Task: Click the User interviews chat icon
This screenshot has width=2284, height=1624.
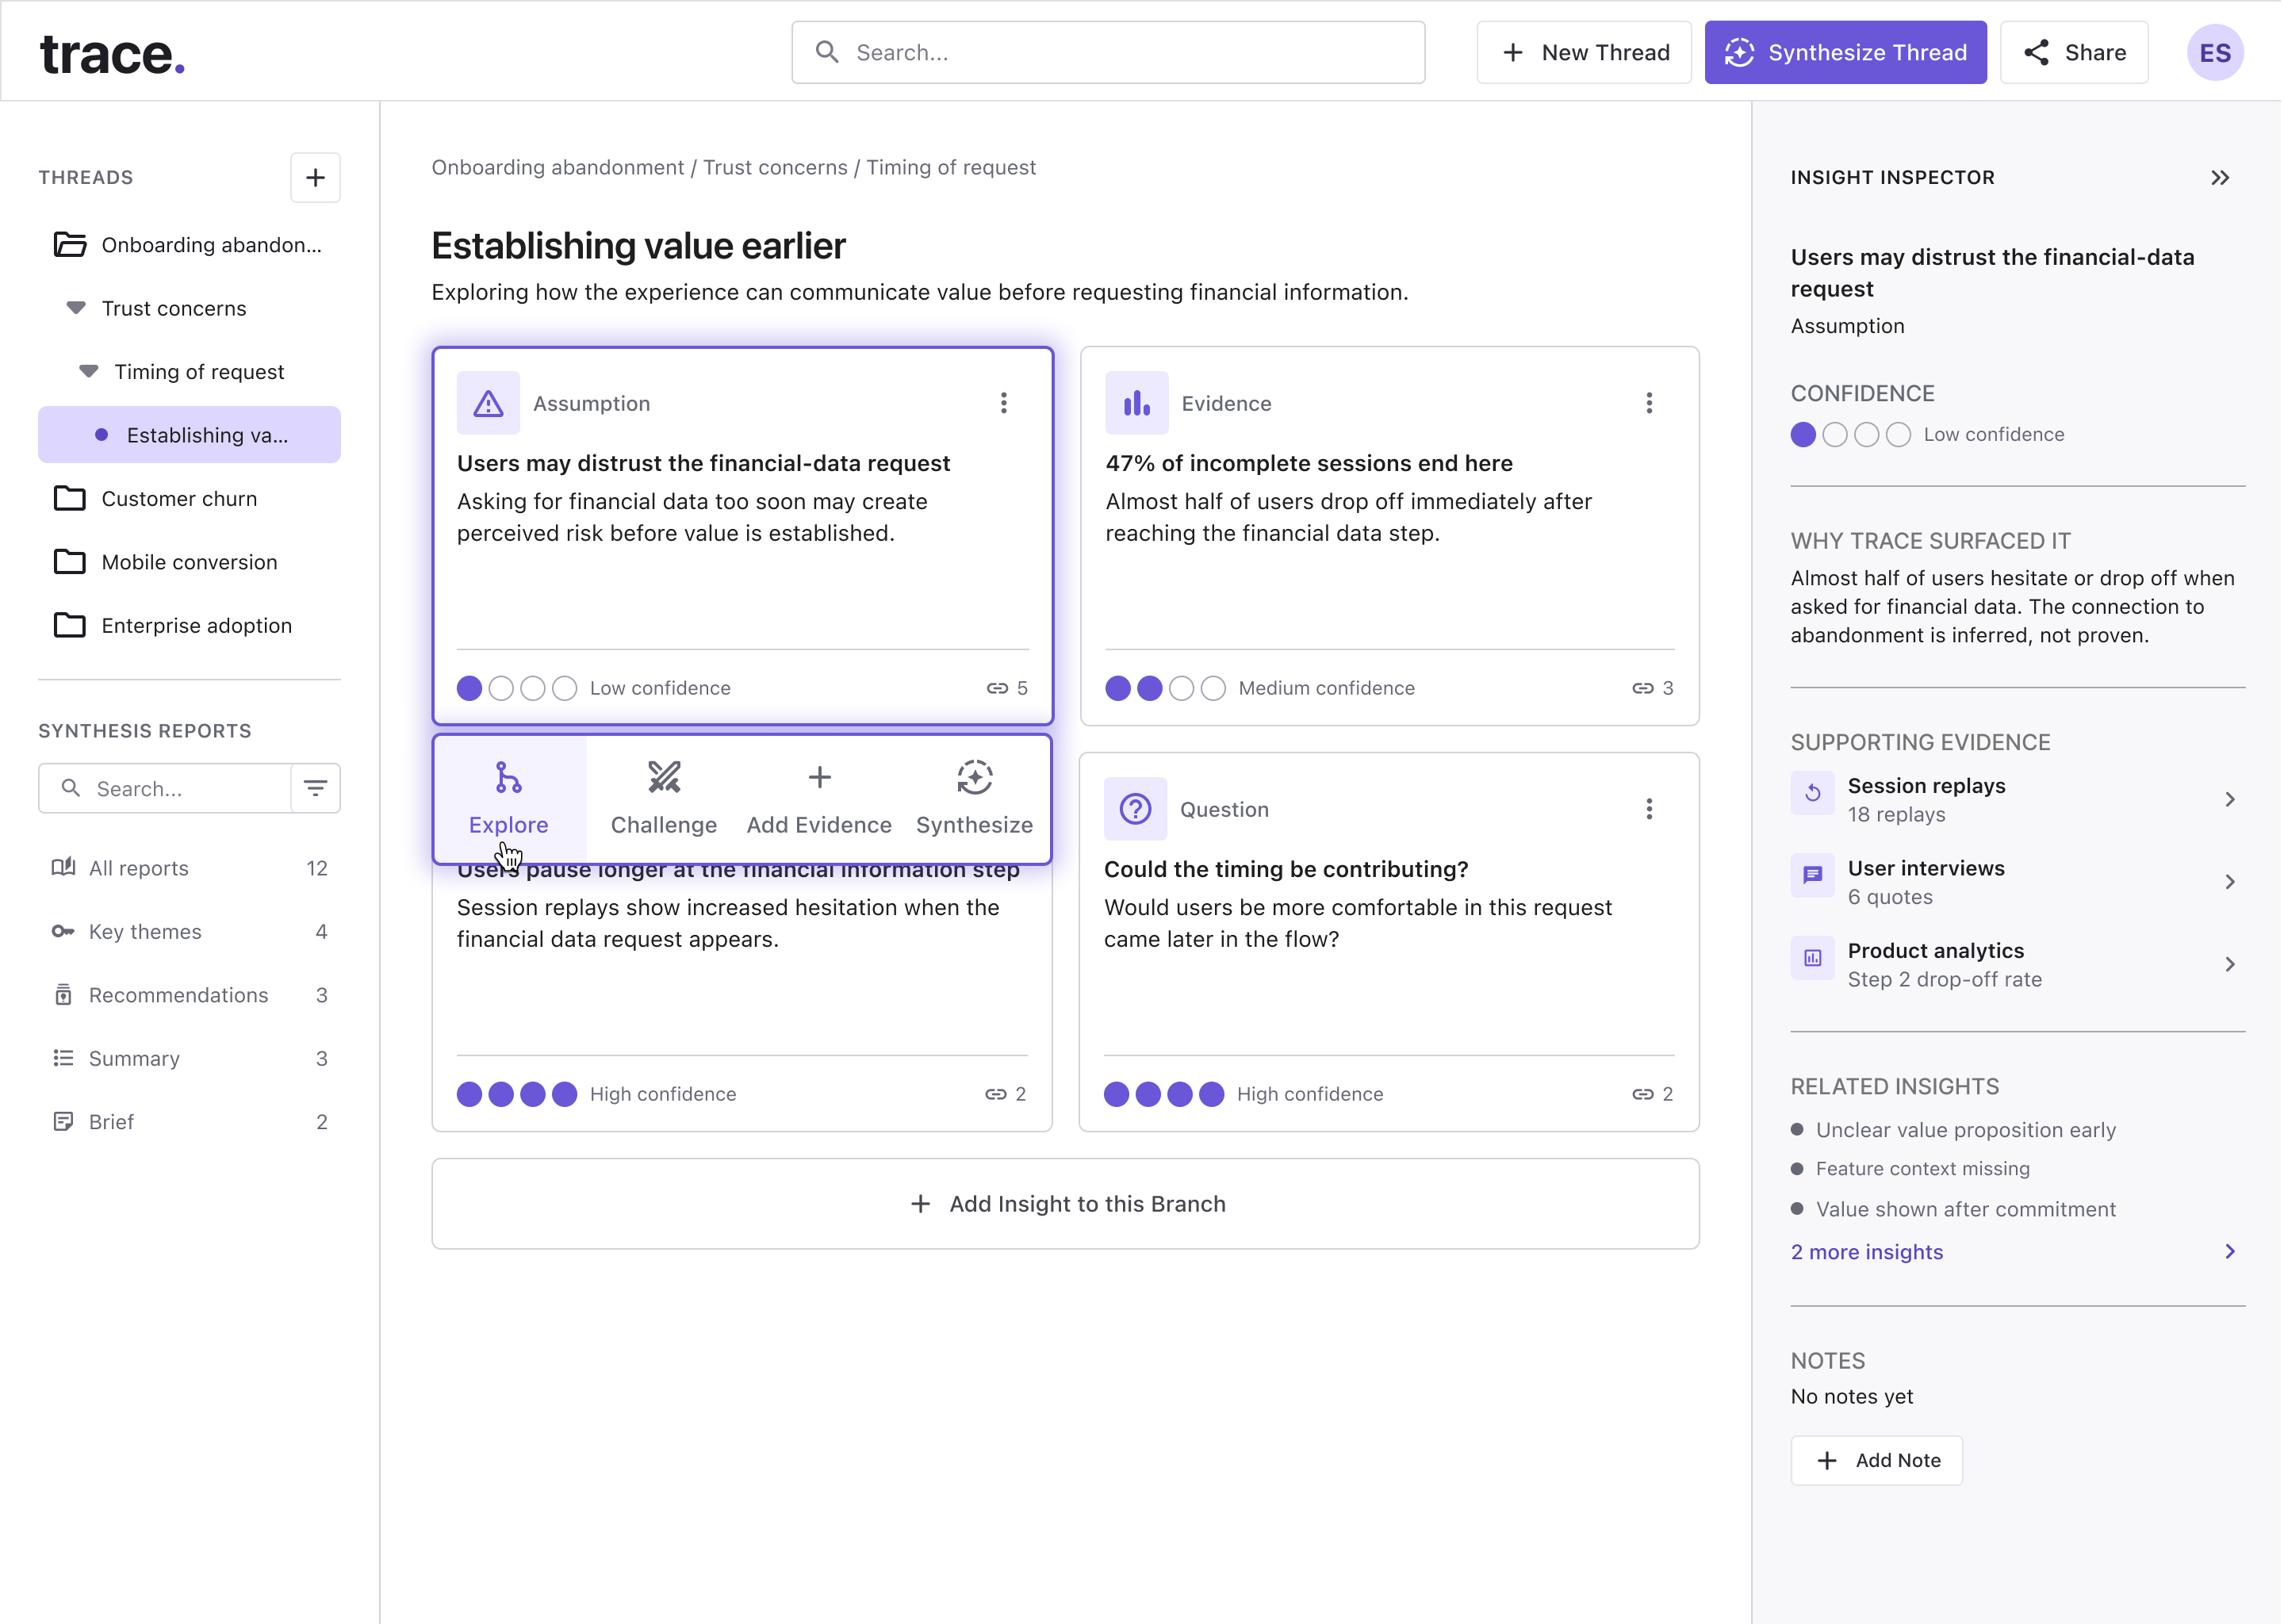Action: [1812, 876]
